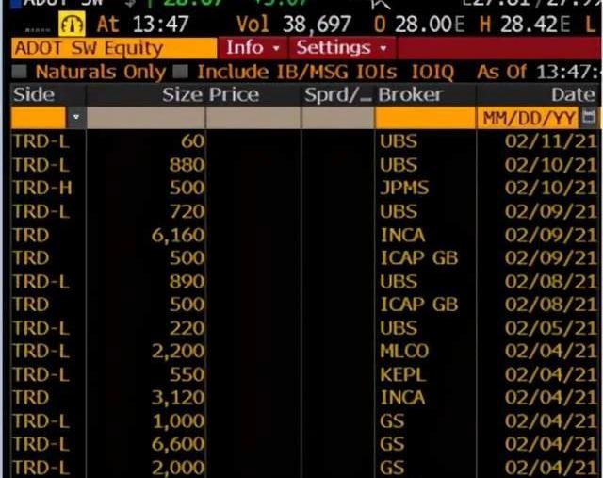Type in the Broker filter field

pyautogui.click(x=424, y=118)
